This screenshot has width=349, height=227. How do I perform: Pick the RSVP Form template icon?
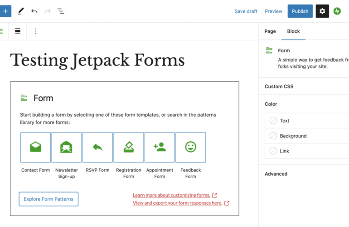97,147
